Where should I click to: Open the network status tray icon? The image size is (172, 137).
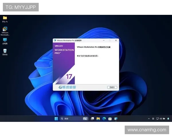pos(157,118)
